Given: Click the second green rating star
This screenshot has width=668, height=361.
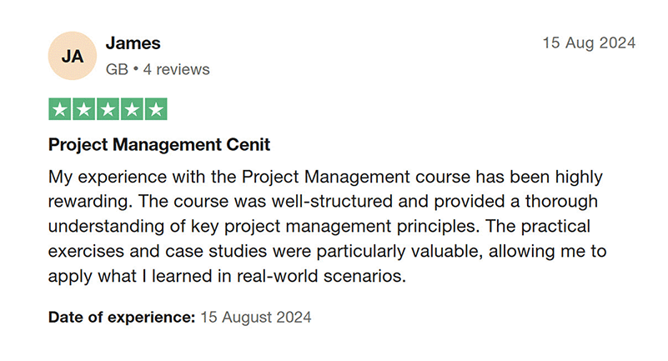Looking at the screenshot, I should pyautogui.click(x=84, y=109).
